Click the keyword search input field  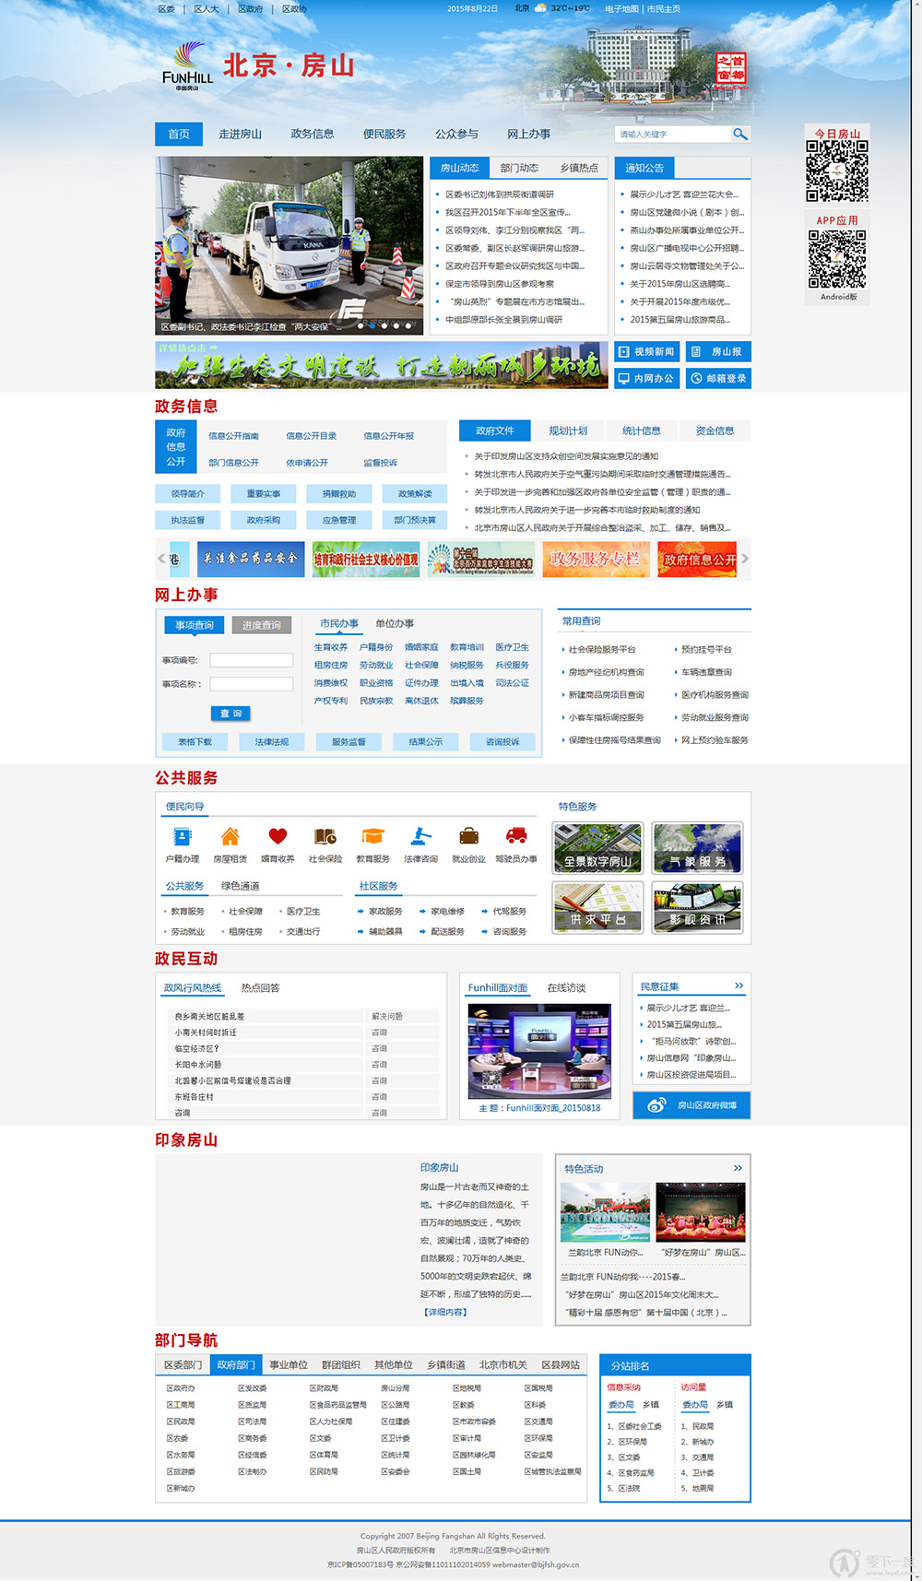coord(672,134)
